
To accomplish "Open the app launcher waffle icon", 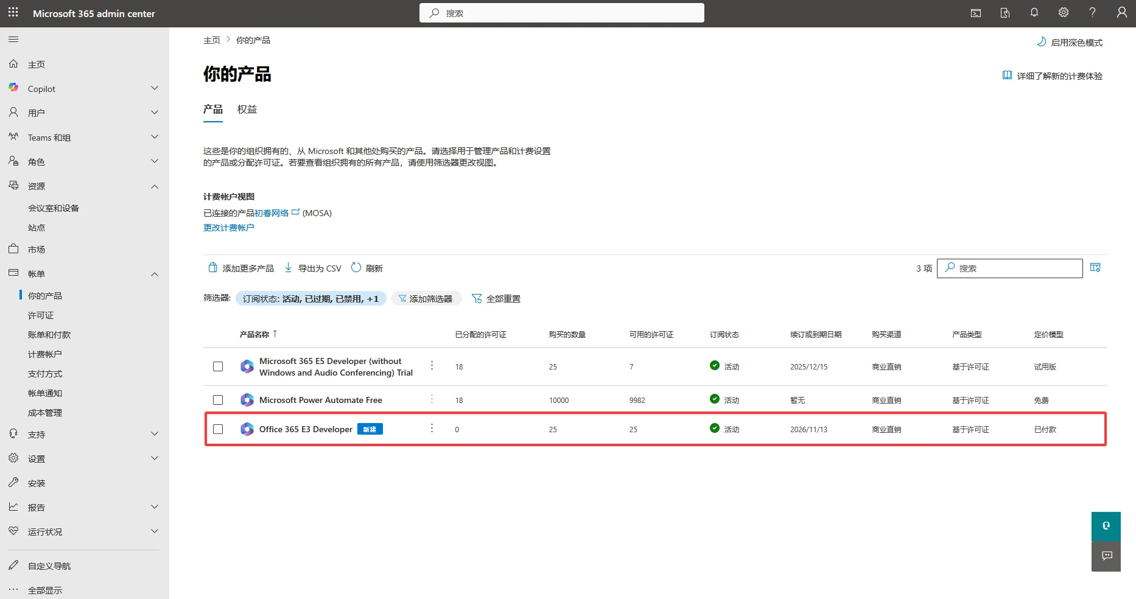I will (13, 13).
